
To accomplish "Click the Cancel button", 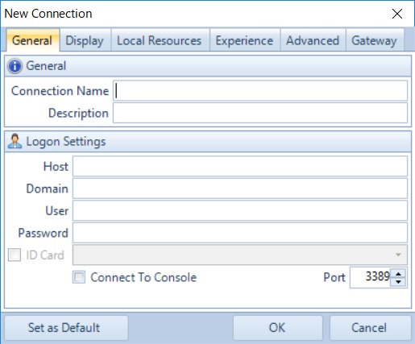I will click(370, 328).
